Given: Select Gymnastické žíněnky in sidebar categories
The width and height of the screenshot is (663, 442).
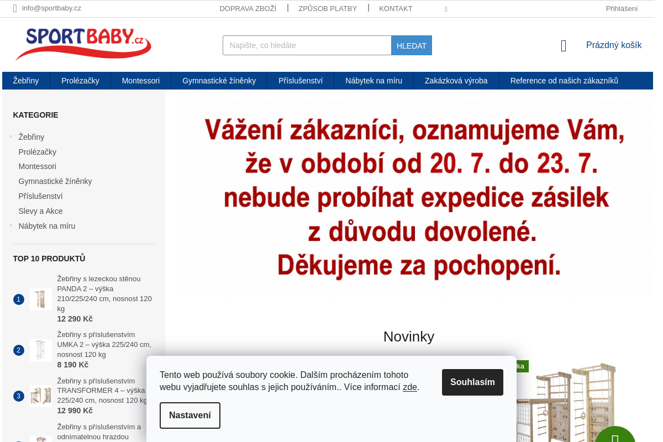Looking at the screenshot, I should pos(55,181).
